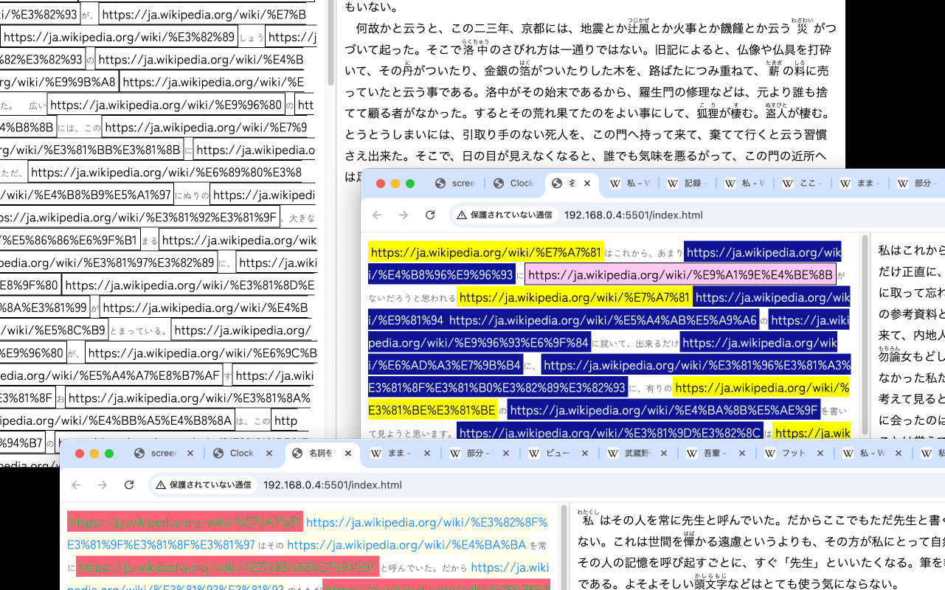Open the 保護されていない通信 warning in the middle window

point(504,215)
